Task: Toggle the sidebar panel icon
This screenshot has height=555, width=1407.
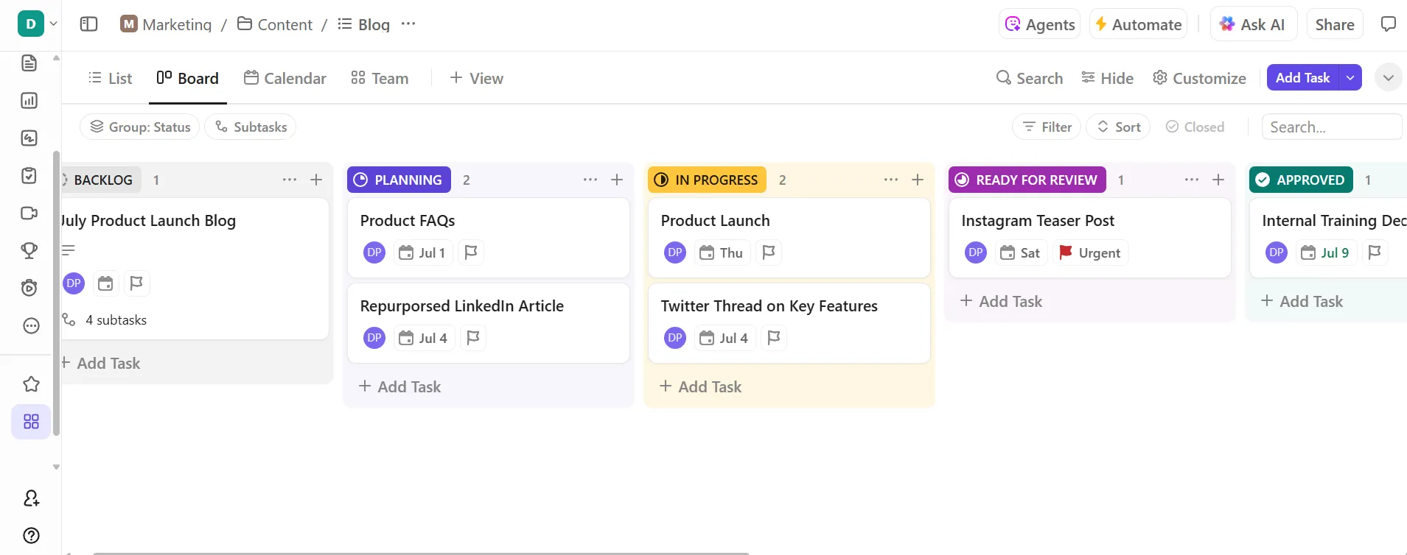Action: (x=88, y=24)
